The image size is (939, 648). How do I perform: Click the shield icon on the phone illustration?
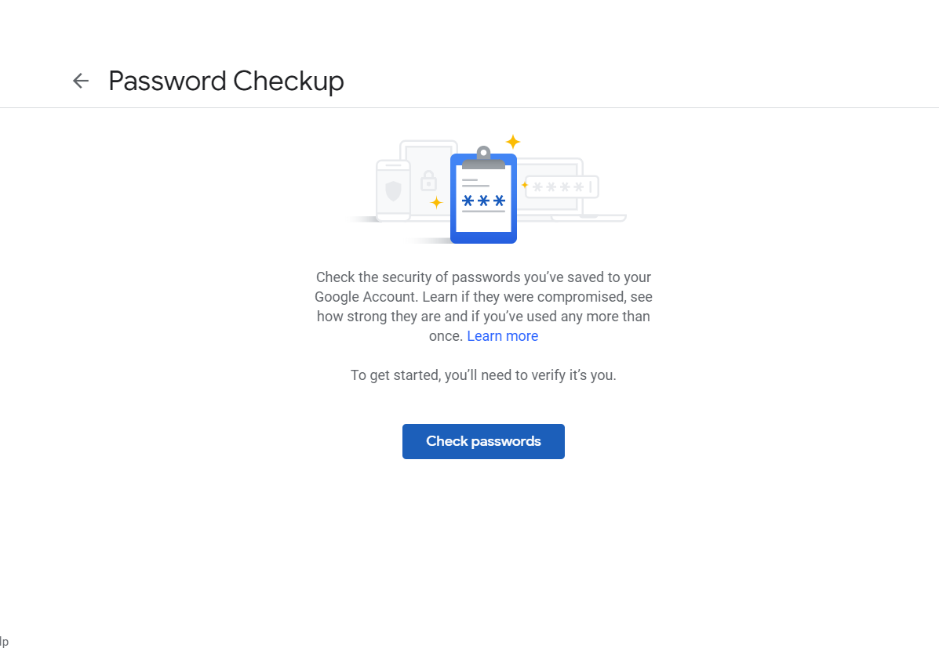click(392, 190)
